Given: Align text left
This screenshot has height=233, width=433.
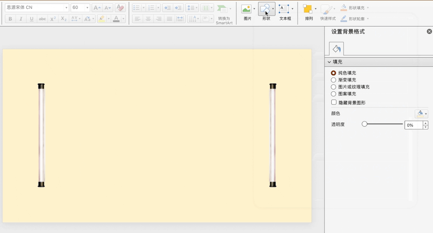Looking at the screenshot, I should [x=138, y=19].
